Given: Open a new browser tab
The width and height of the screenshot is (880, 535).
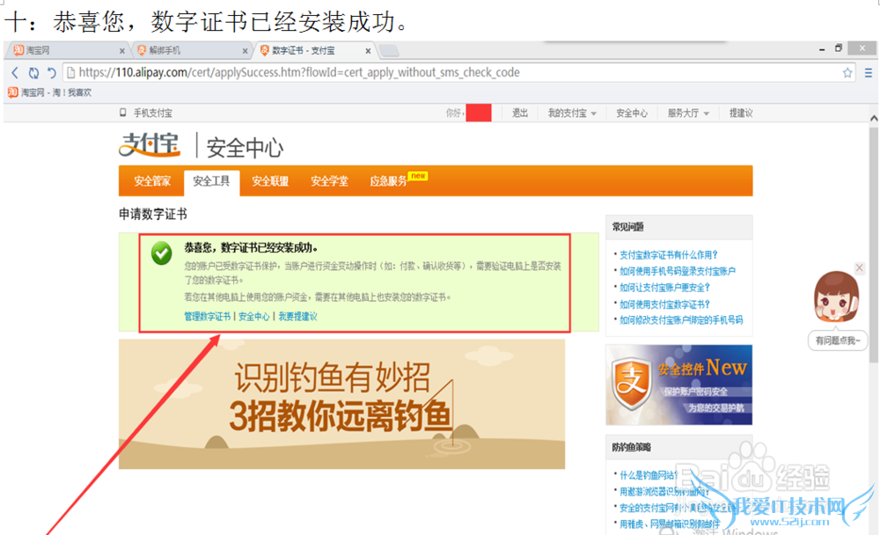Looking at the screenshot, I should pos(389,51).
